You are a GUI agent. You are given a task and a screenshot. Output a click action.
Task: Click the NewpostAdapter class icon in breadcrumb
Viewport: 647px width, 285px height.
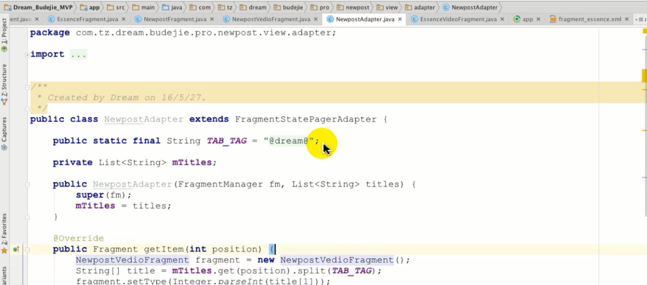coord(446,8)
